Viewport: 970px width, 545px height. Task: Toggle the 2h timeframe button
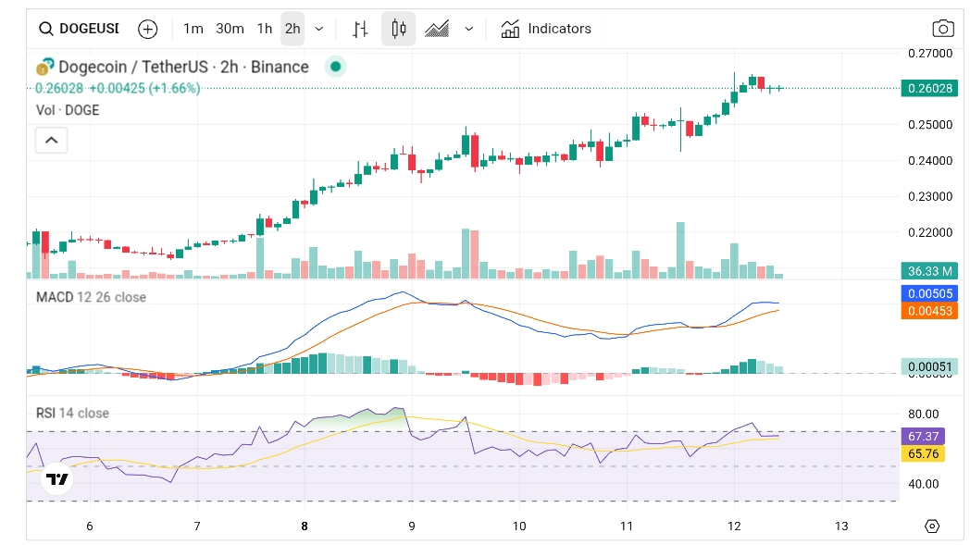coord(292,29)
